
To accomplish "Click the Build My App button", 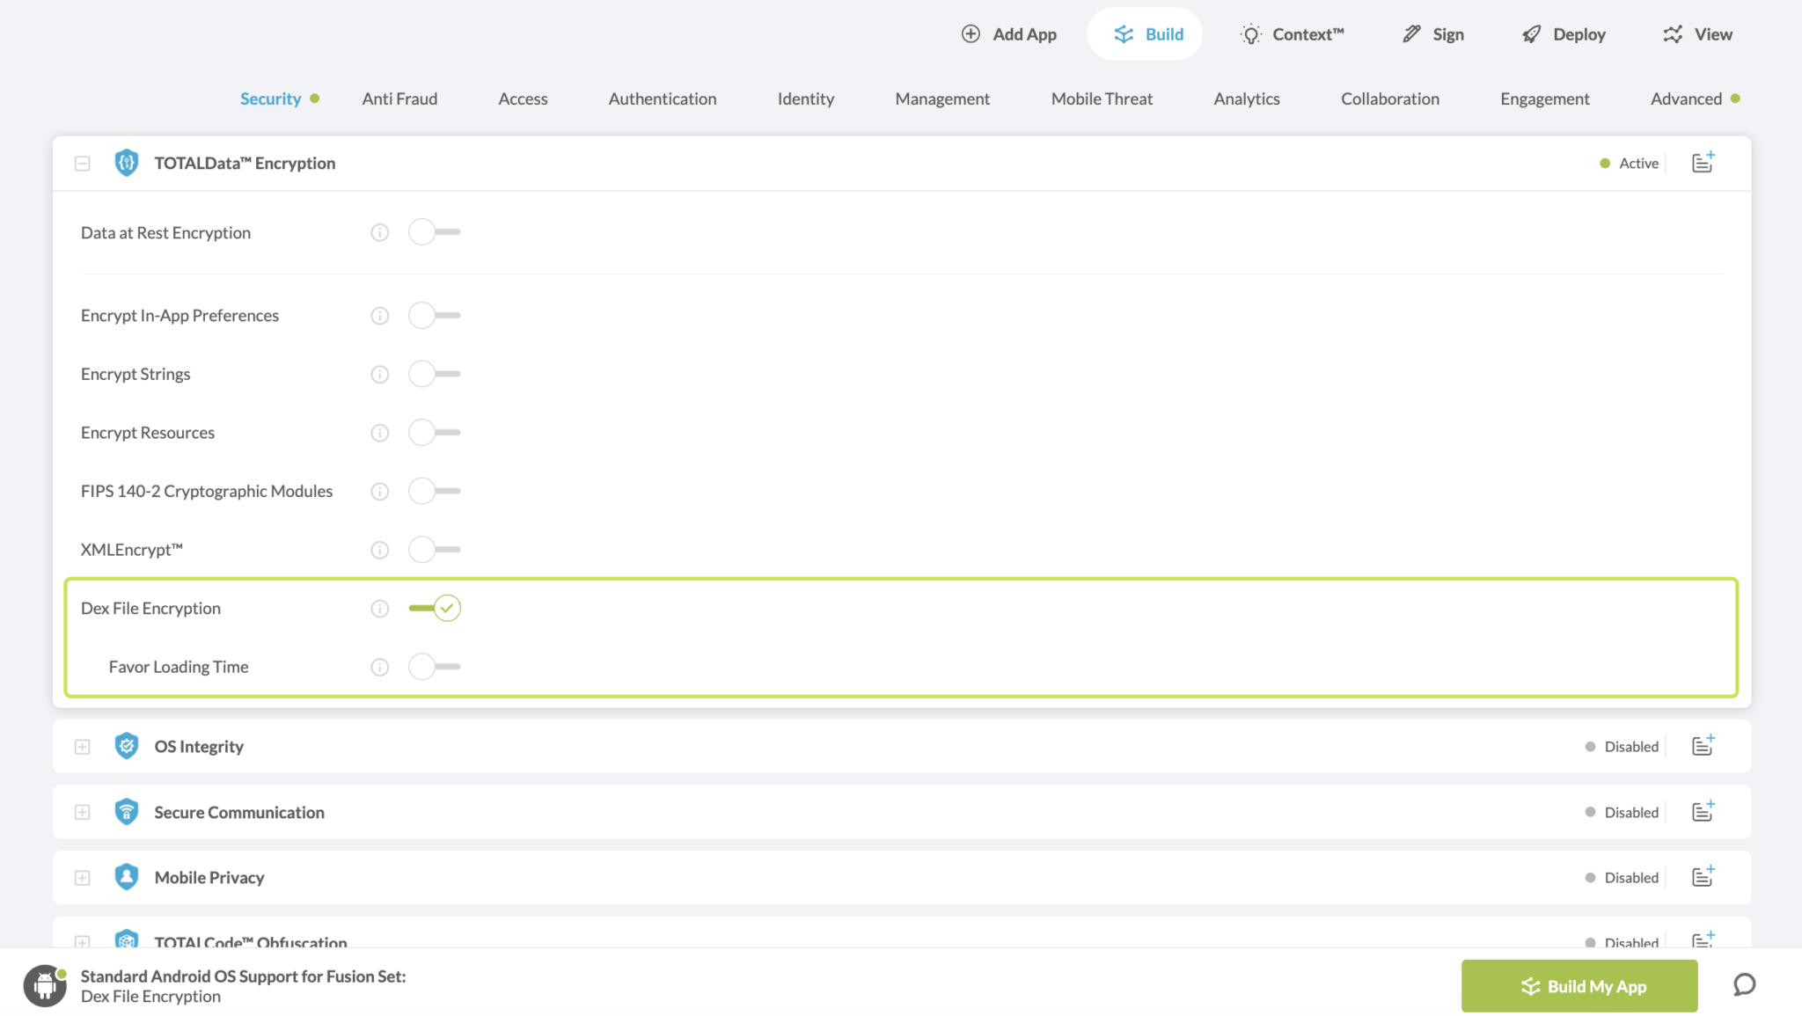I will click(1579, 985).
